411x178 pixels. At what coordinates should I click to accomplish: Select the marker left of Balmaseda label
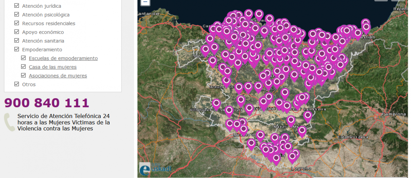(x=205, y=50)
